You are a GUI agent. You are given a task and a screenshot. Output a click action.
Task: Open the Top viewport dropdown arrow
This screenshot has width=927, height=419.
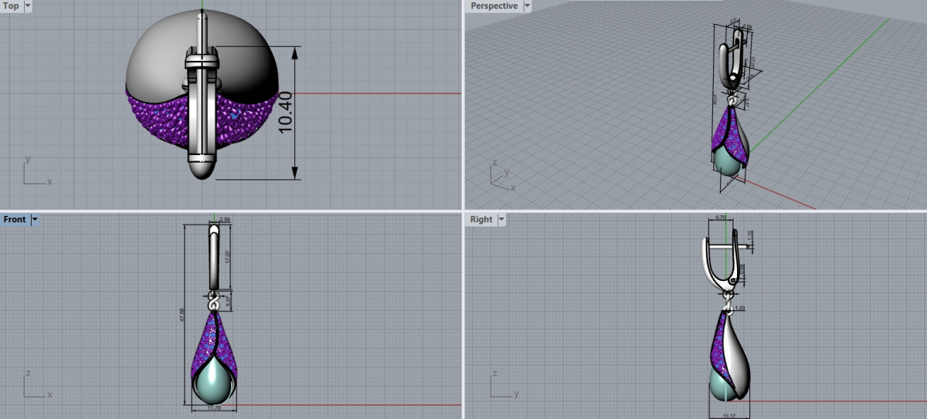[x=29, y=6]
